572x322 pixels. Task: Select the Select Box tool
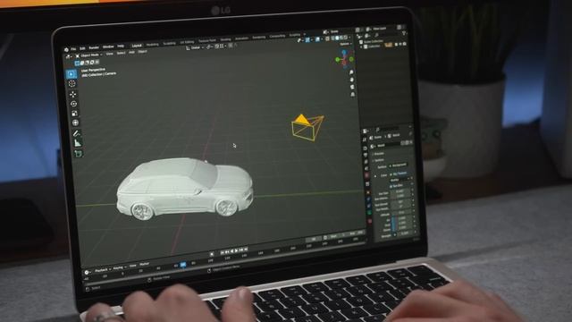71,74
